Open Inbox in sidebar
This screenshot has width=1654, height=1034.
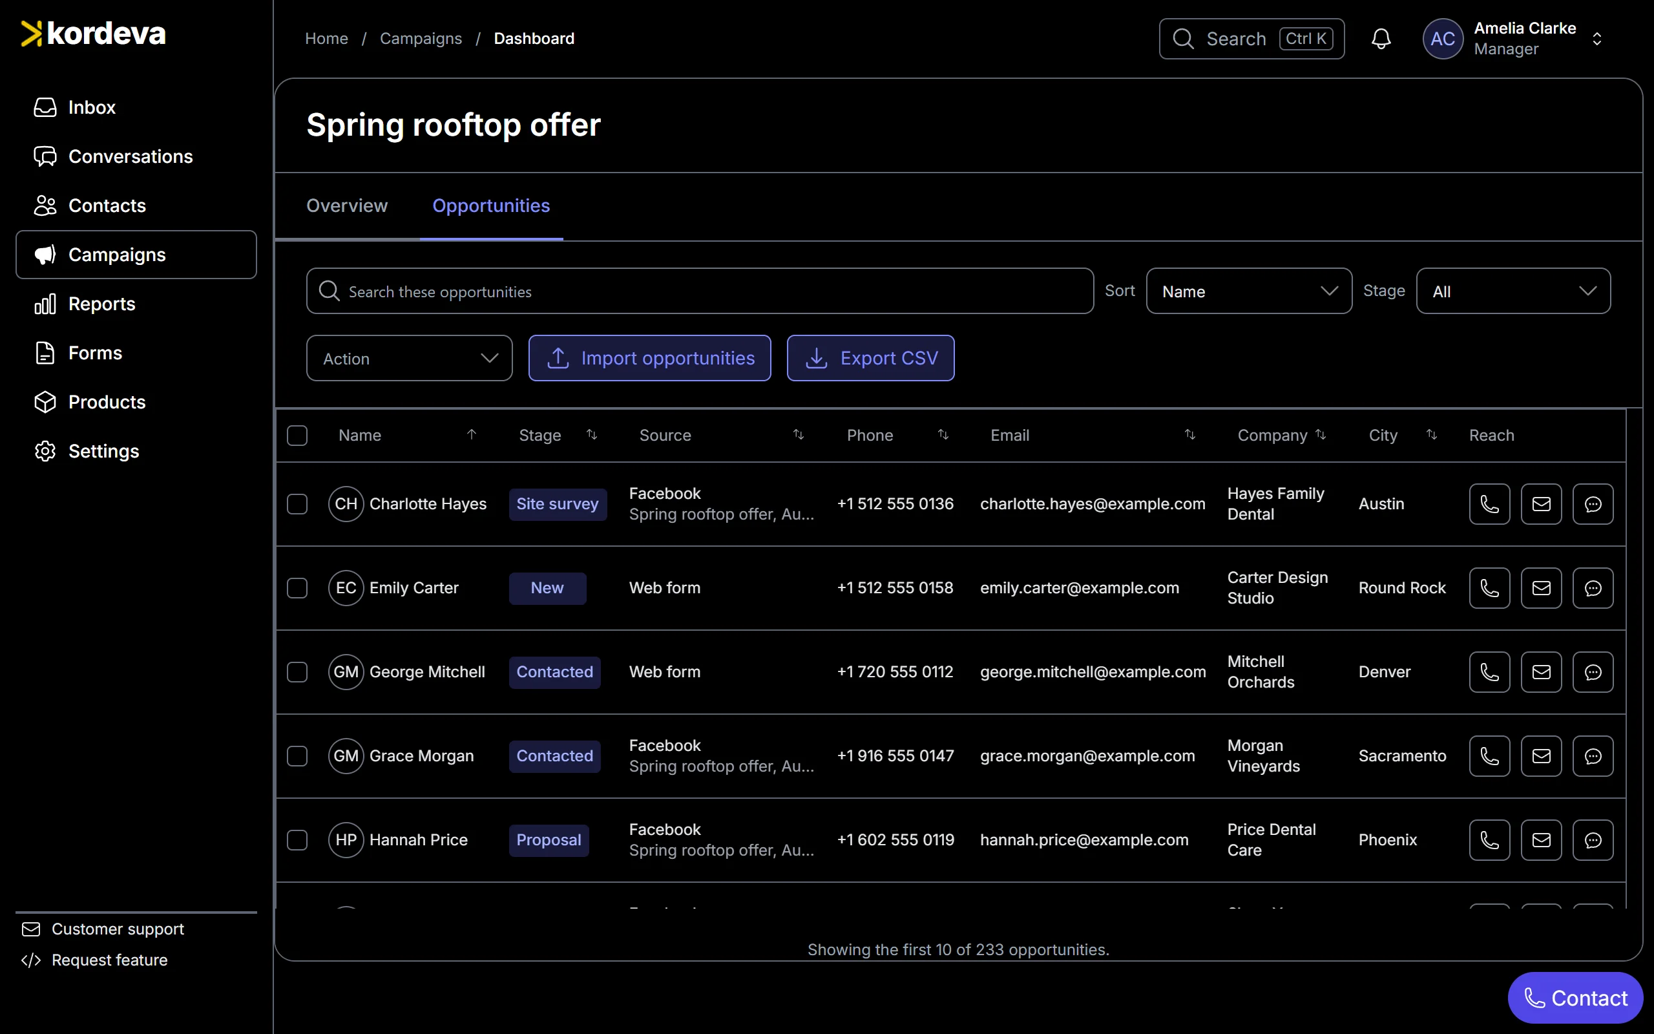[136, 107]
